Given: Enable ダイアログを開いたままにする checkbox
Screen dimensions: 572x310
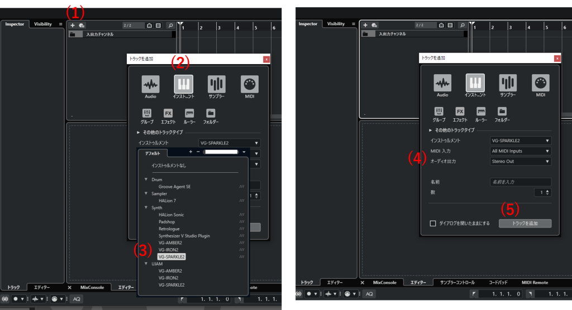Looking at the screenshot, I should click(x=433, y=224).
